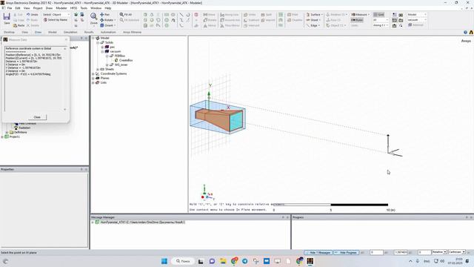The width and height of the screenshot is (474, 267).
Task: Click the Ansys logo icon beside the help icon
Action: [471, 32]
